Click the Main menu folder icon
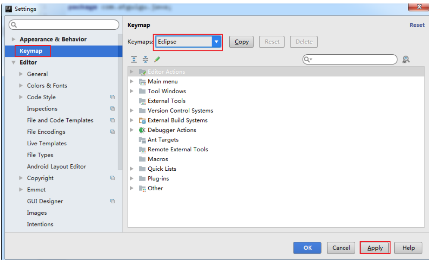Screen dimensions: 431x260 pyautogui.click(x=142, y=81)
